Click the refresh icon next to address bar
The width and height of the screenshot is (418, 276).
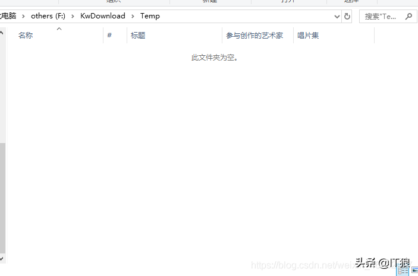pyautogui.click(x=347, y=17)
